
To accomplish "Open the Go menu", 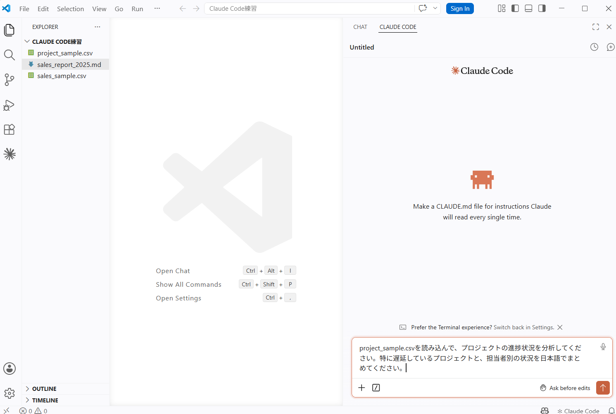I will tap(119, 9).
